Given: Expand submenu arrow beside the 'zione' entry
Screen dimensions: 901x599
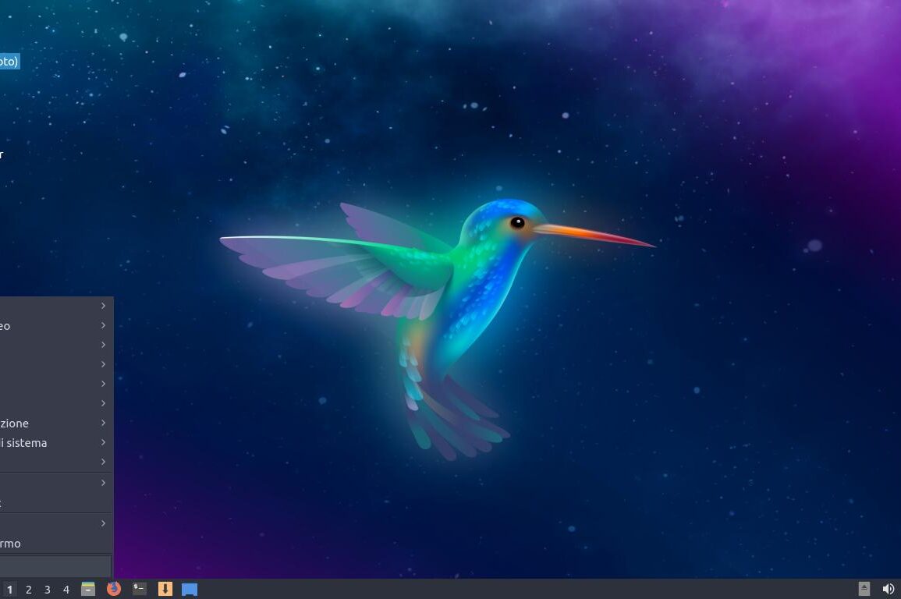Looking at the screenshot, I should point(103,423).
